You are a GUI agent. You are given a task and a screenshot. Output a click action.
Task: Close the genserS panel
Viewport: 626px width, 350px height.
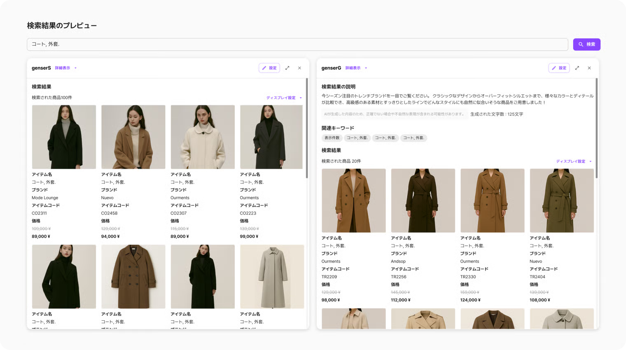pyautogui.click(x=299, y=68)
